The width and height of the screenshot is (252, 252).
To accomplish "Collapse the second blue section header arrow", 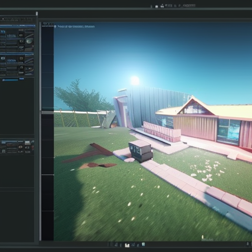I will 33,54.
